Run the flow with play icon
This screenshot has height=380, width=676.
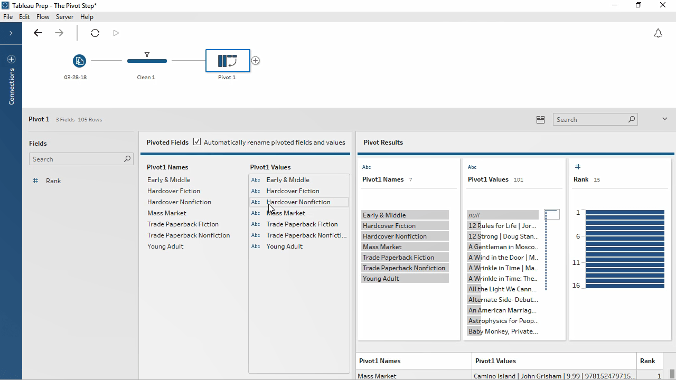(116, 33)
